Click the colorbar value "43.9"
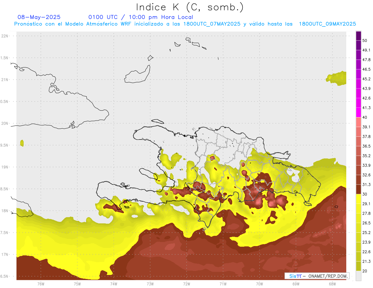The height and width of the screenshot is (288, 373). point(366,89)
